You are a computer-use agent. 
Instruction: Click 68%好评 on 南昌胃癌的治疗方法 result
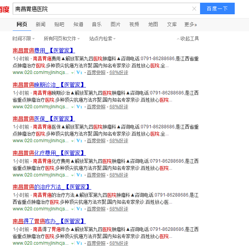click(x=119, y=209)
